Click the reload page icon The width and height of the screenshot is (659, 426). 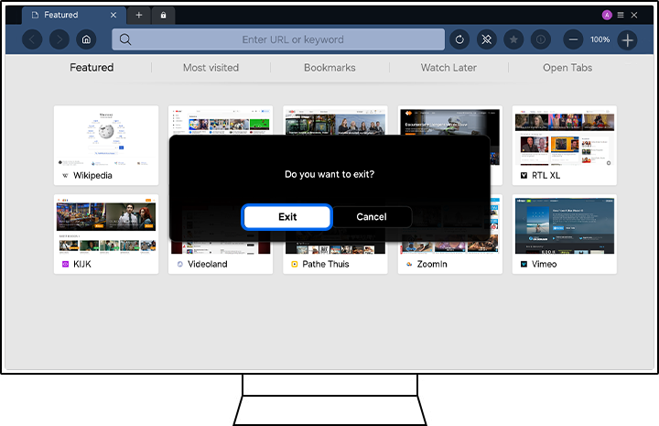[459, 39]
